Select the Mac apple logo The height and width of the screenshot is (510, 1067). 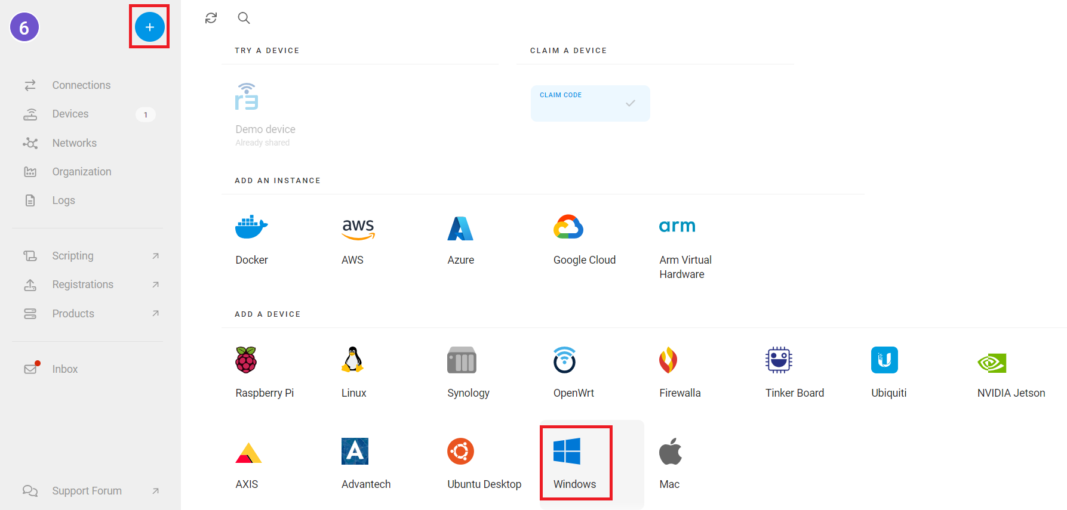coord(671,451)
